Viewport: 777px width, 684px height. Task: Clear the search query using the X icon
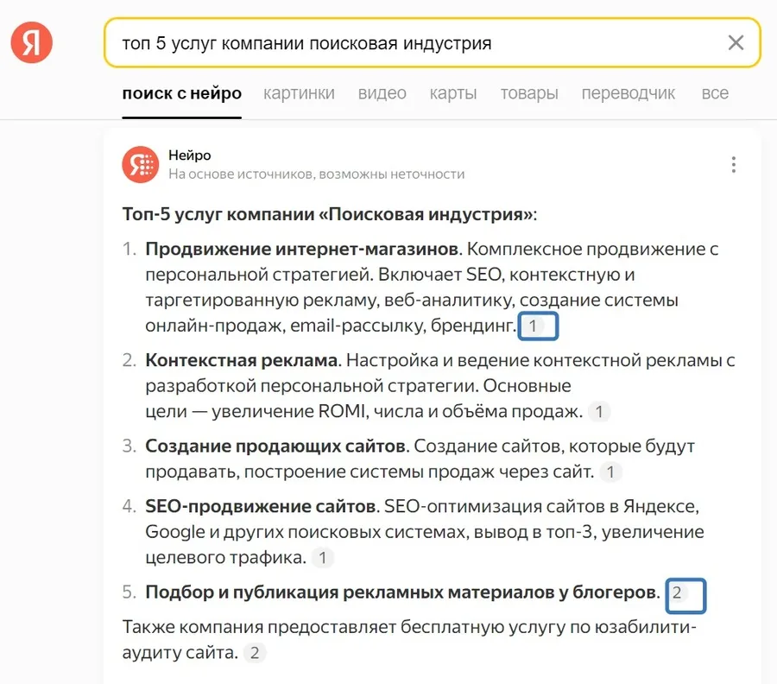(x=736, y=42)
